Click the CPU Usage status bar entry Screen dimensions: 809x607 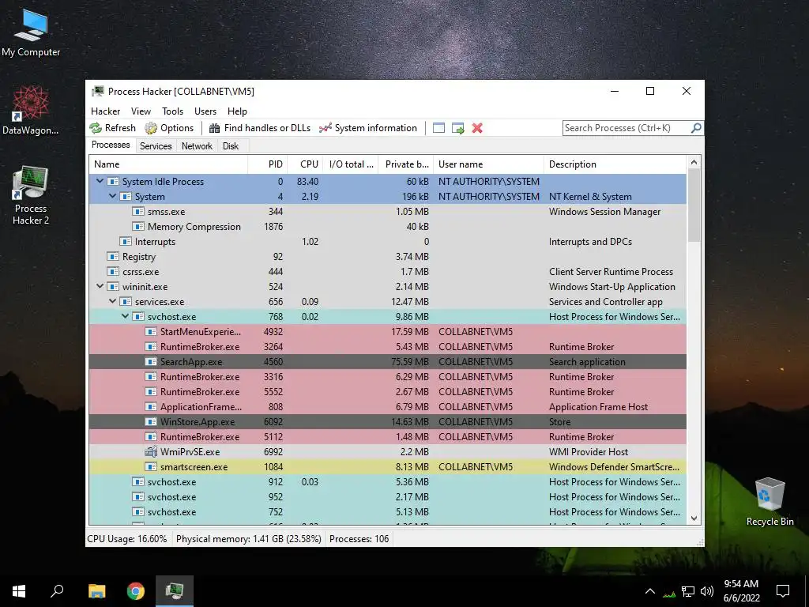[x=127, y=539]
